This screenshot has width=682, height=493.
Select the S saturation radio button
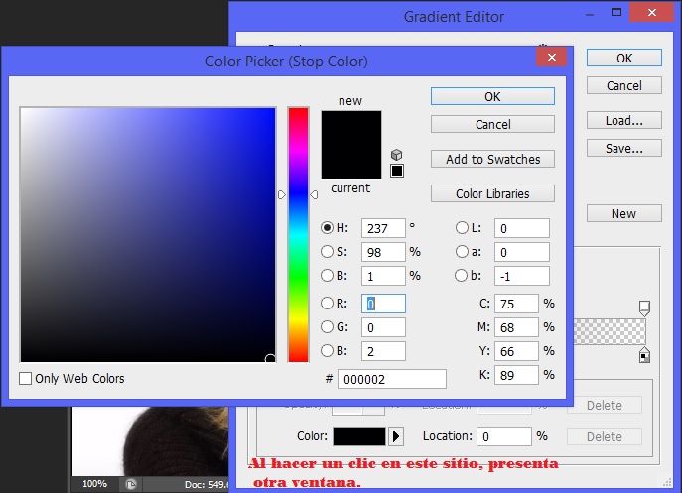point(328,251)
